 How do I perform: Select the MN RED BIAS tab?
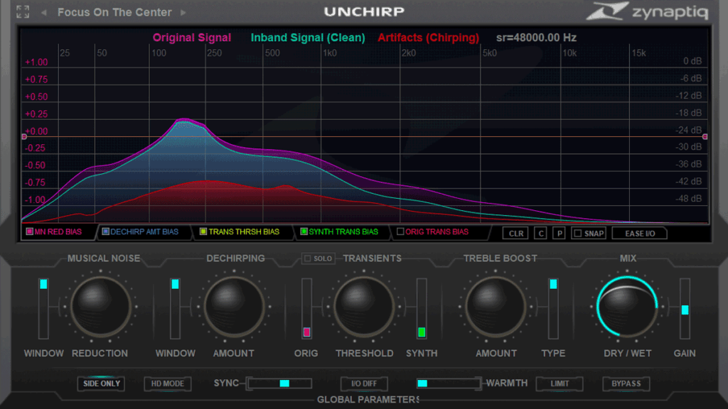click(58, 232)
